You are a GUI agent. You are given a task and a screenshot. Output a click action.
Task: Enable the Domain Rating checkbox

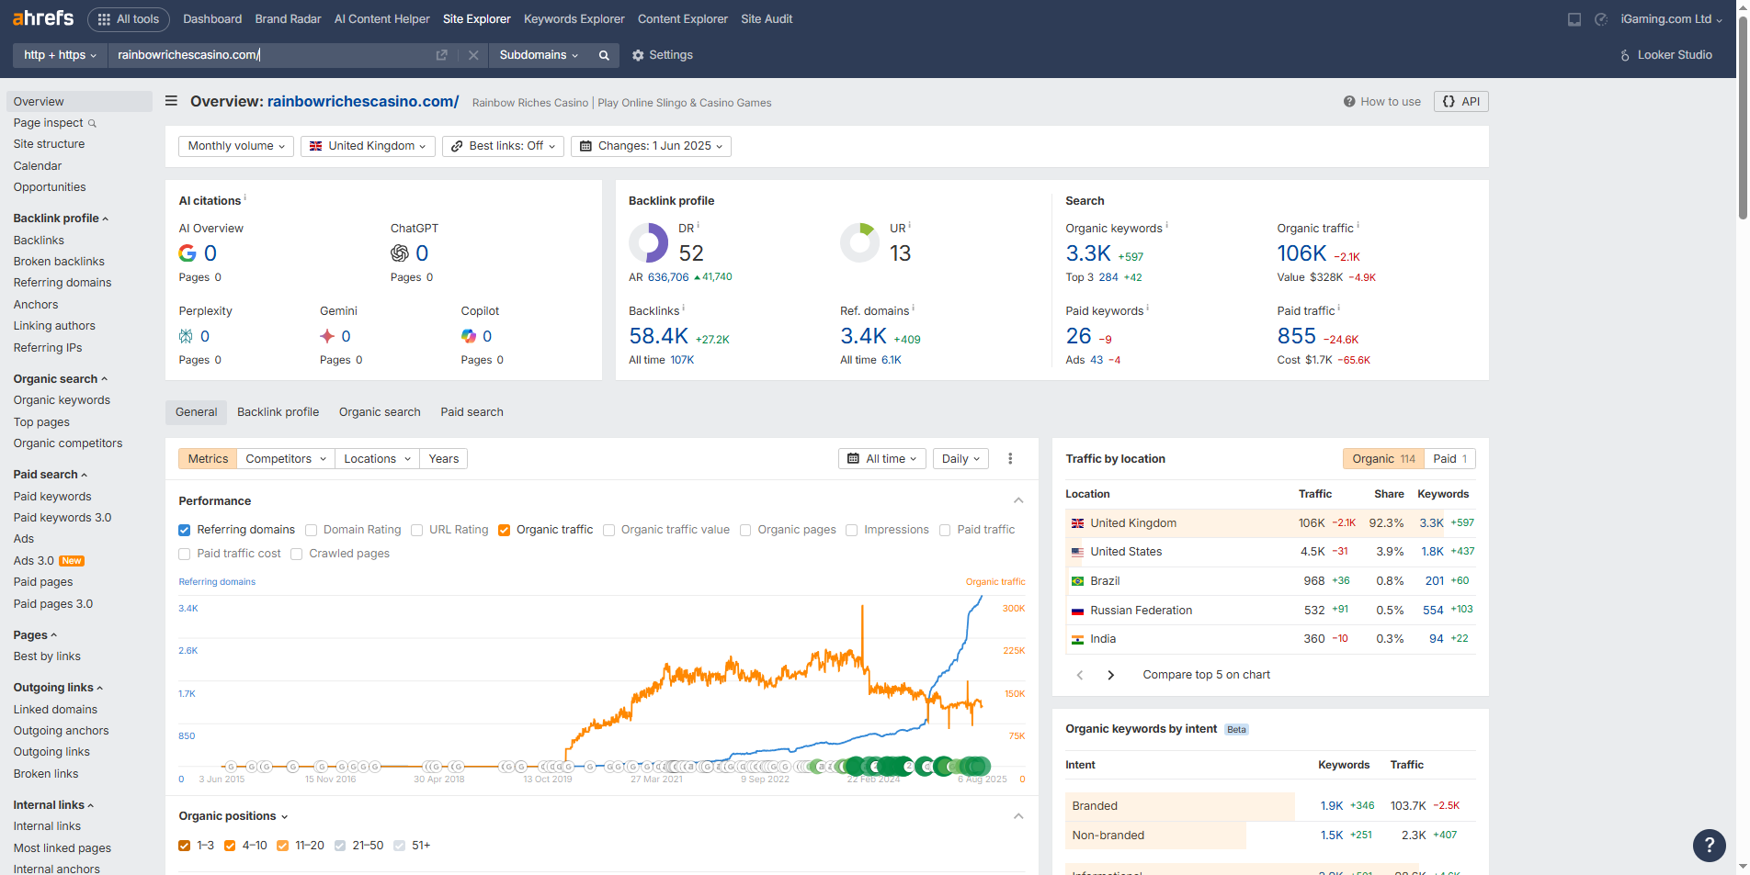click(312, 530)
